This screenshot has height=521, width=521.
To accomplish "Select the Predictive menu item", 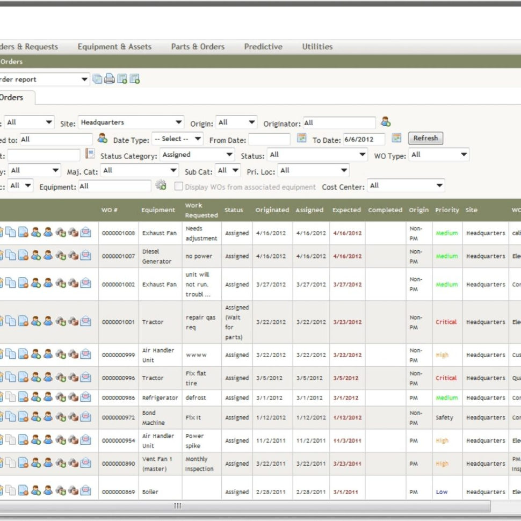I will click(x=263, y=47).
